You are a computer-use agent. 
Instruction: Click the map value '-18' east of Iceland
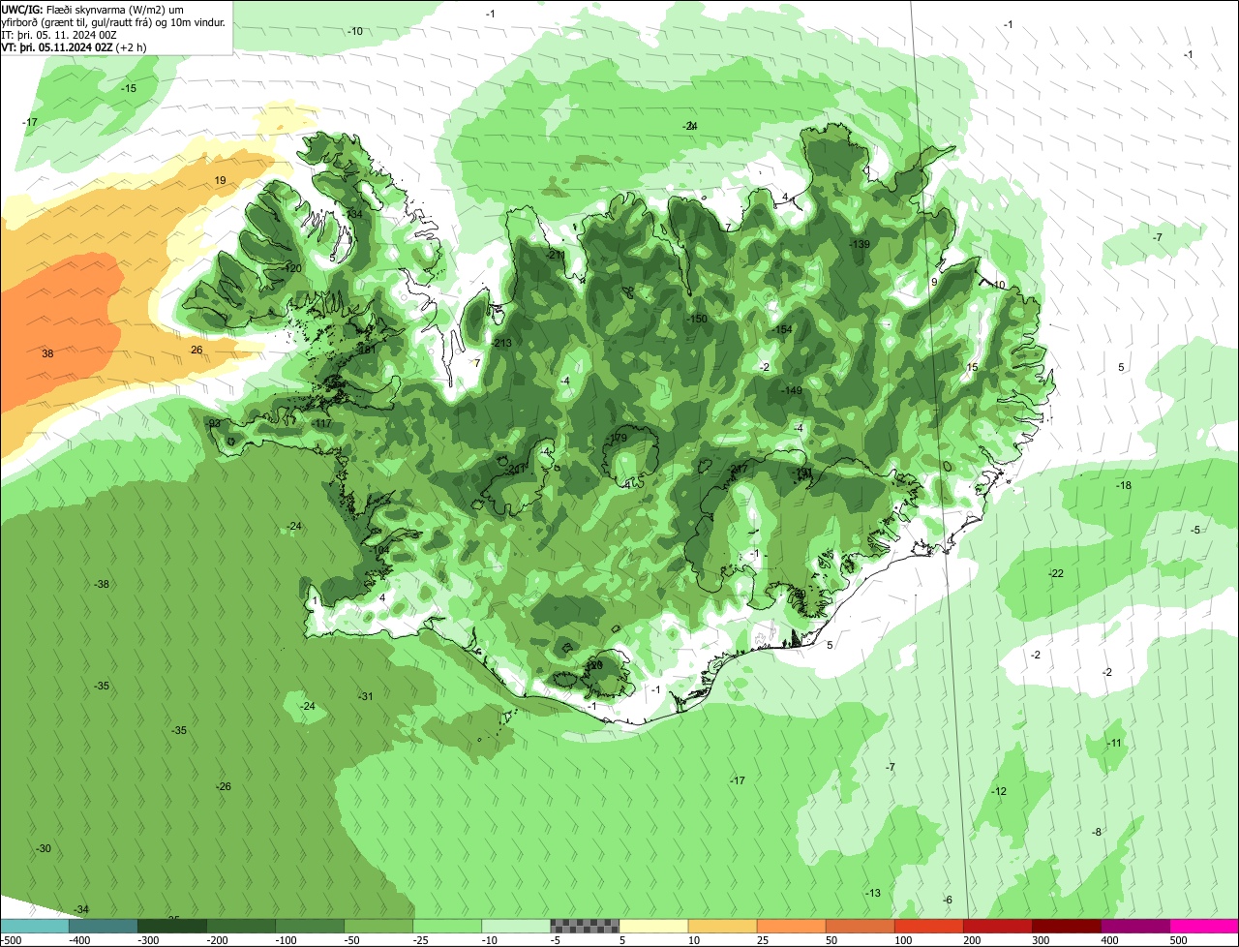[x=1123, y=486]
